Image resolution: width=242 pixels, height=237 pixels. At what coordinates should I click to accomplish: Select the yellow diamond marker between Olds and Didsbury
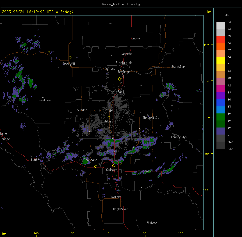coord(109,117)
